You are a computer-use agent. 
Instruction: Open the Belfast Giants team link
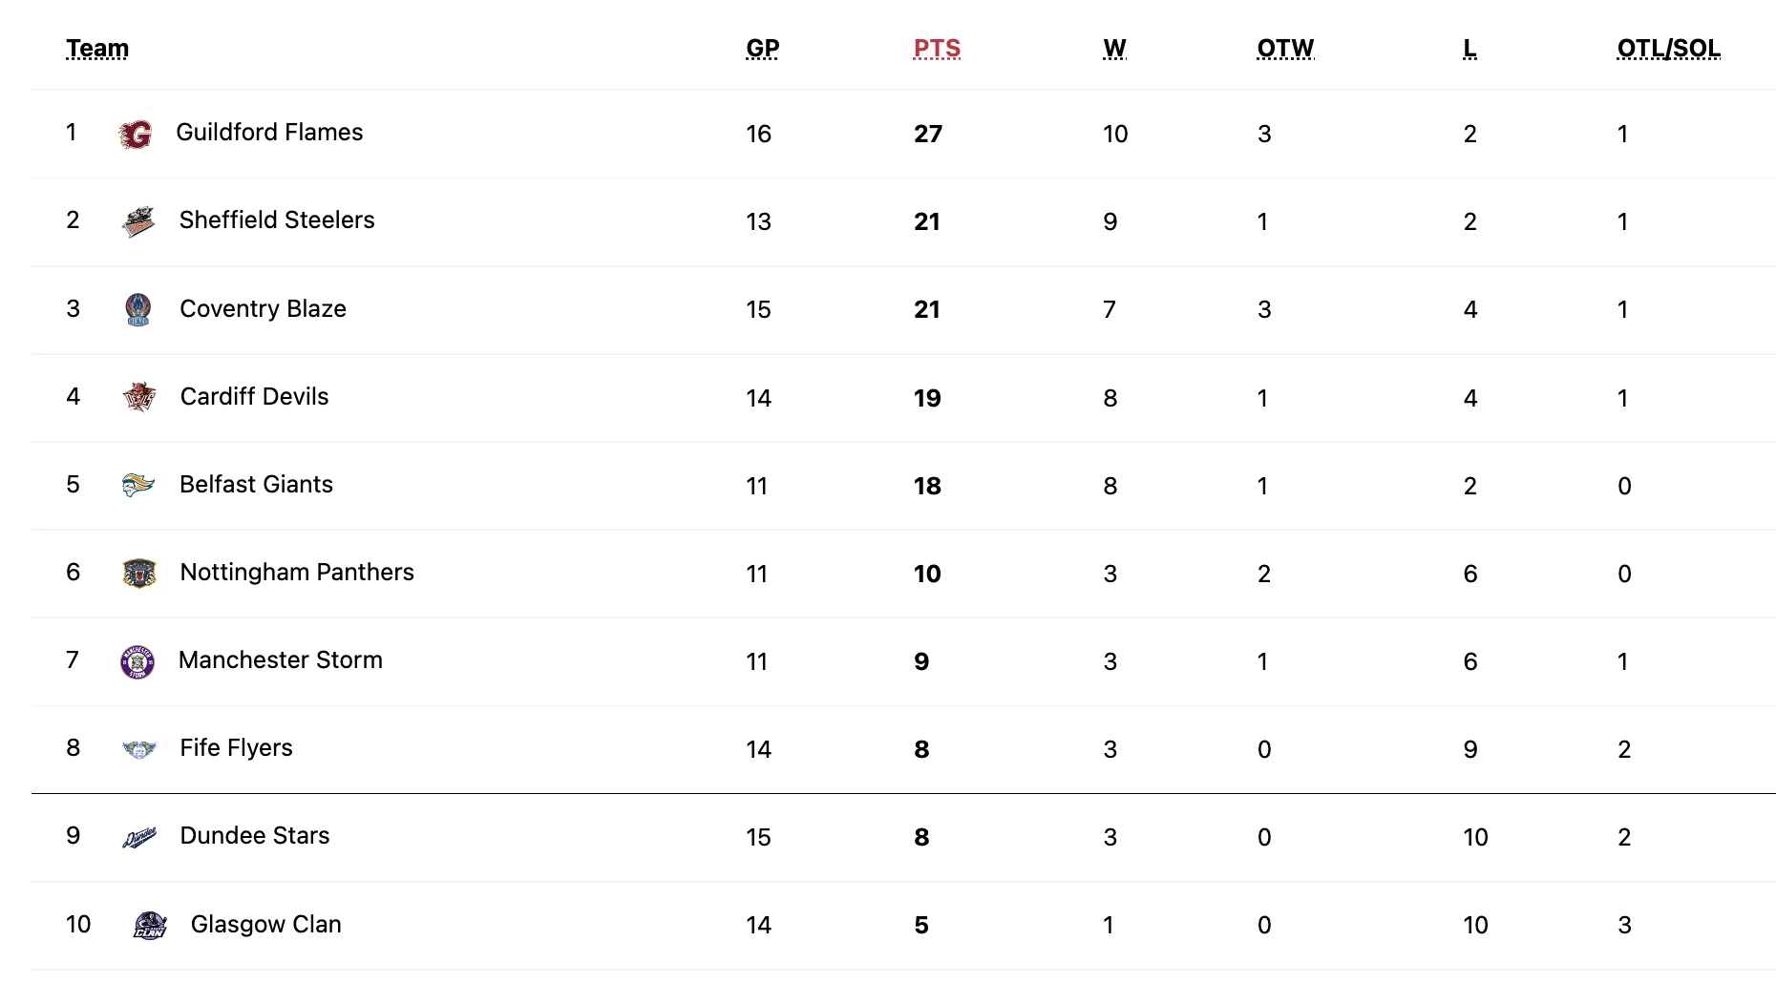256,485
